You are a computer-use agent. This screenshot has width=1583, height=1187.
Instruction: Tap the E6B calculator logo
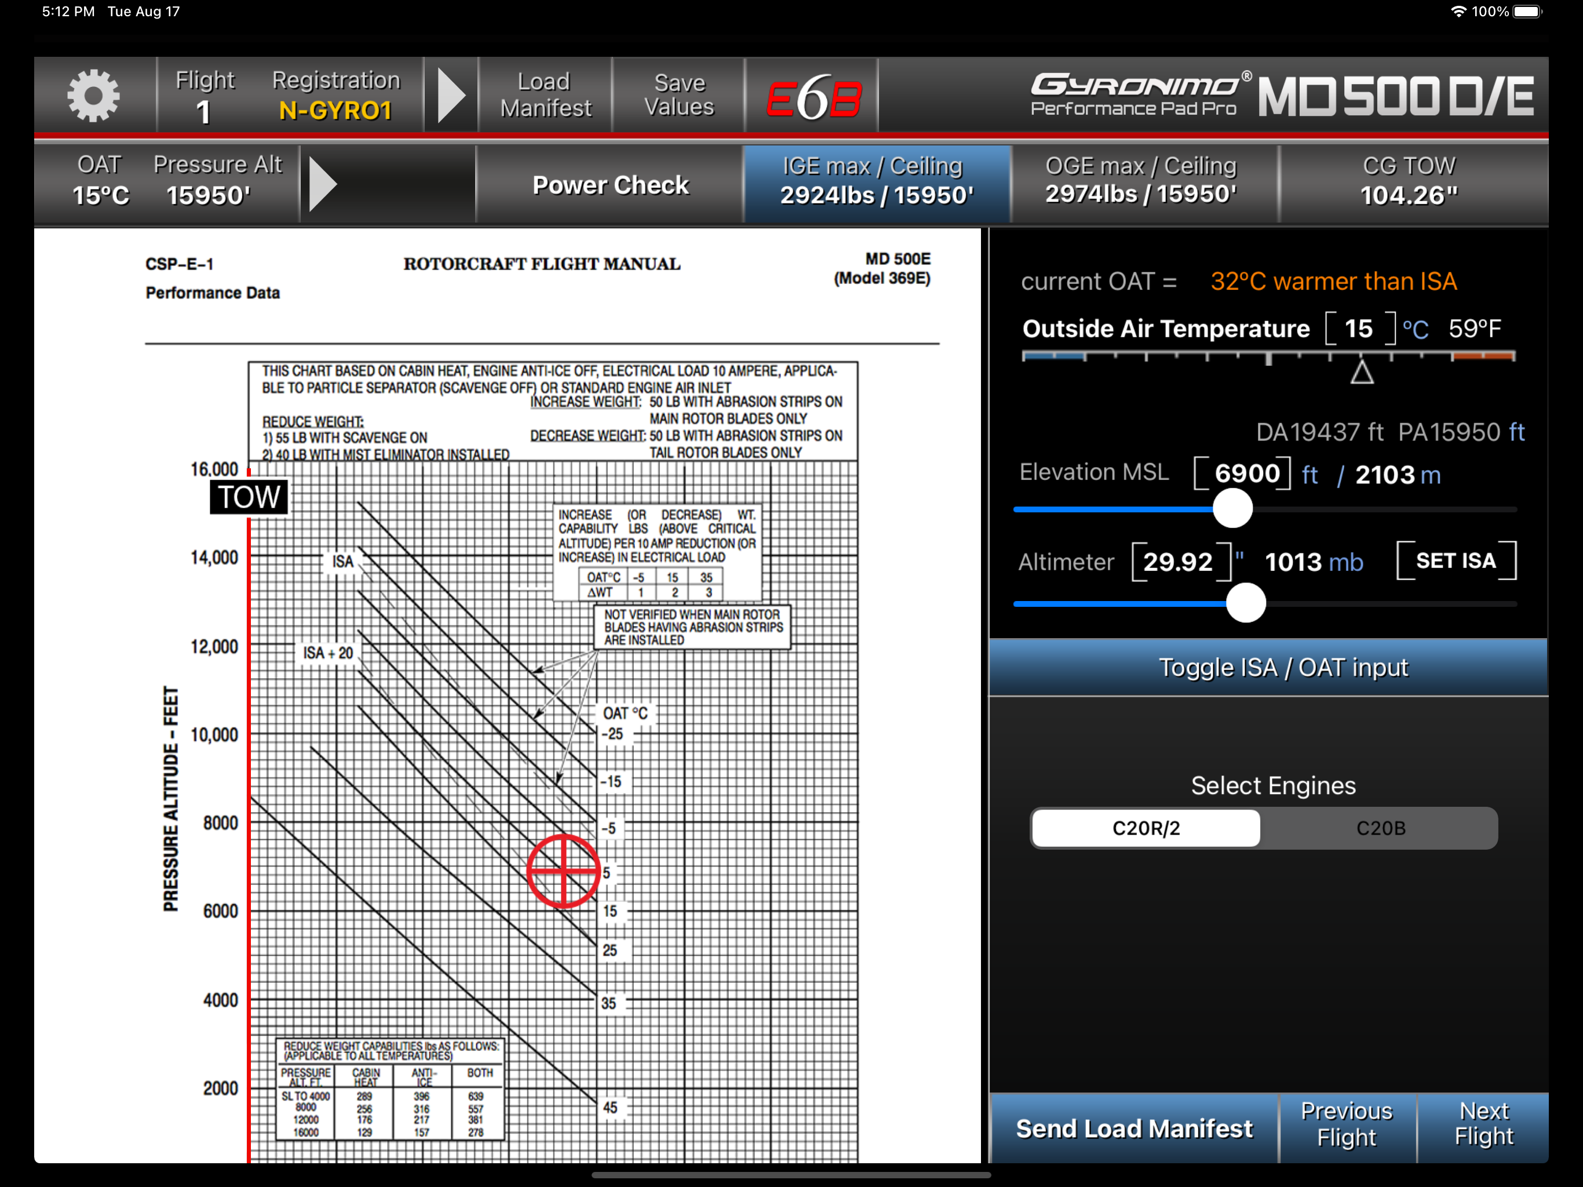813,97
